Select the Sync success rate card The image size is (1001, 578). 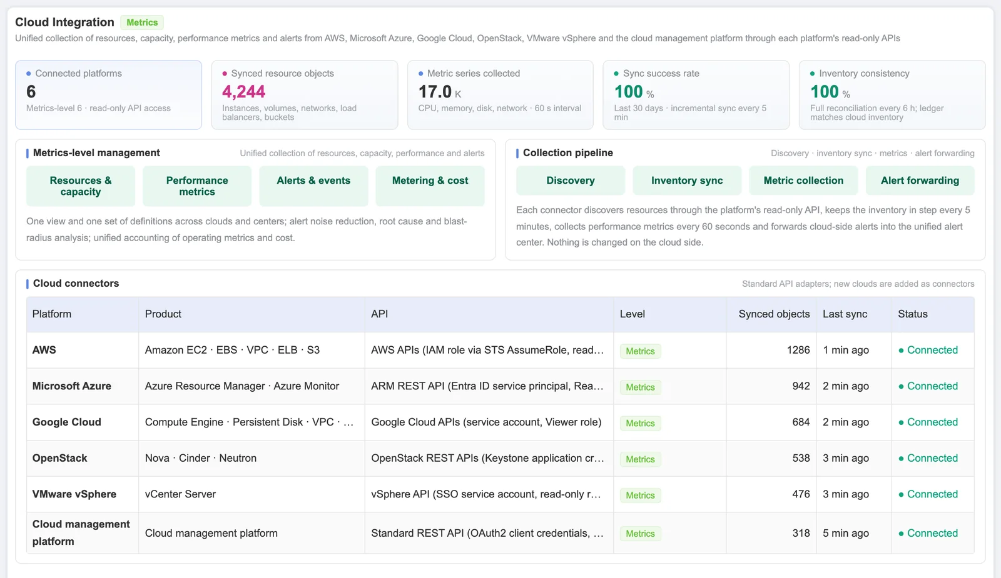(696, 95)
